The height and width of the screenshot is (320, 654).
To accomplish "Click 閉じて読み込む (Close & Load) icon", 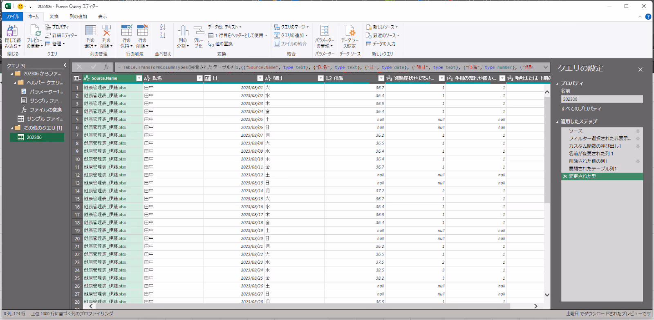I will point(12,31).
